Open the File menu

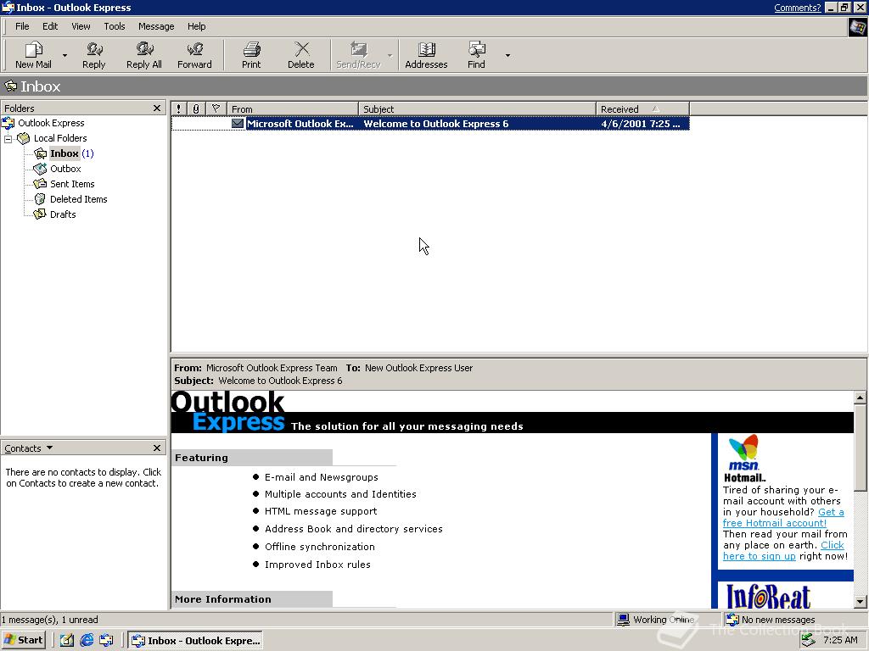tap(22, 26)
